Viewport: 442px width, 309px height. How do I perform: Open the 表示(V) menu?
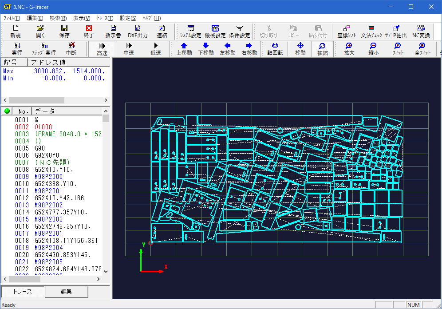click(81, 18)
